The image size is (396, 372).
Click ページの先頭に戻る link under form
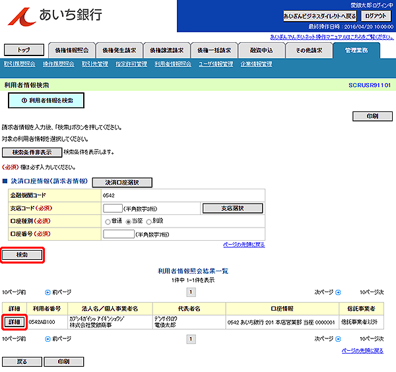point(244,245)
